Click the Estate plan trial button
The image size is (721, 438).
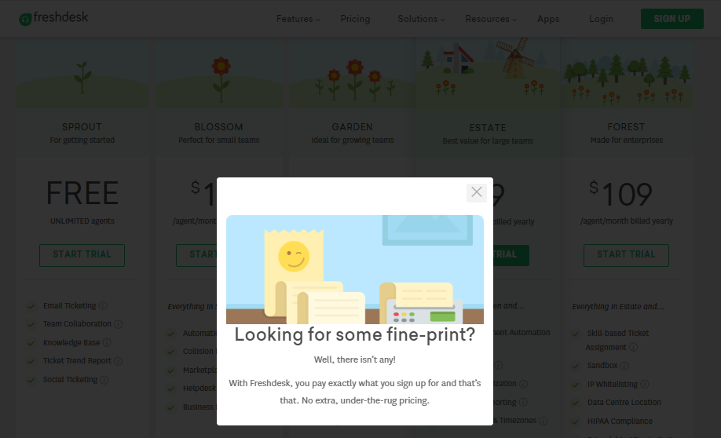[x=511, y=255]
